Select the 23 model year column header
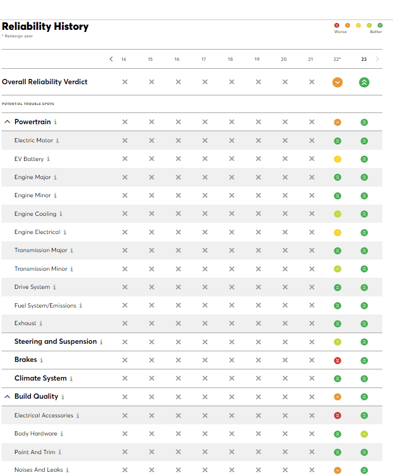Screen dimensions: 393x476 [x=364, y=59]
